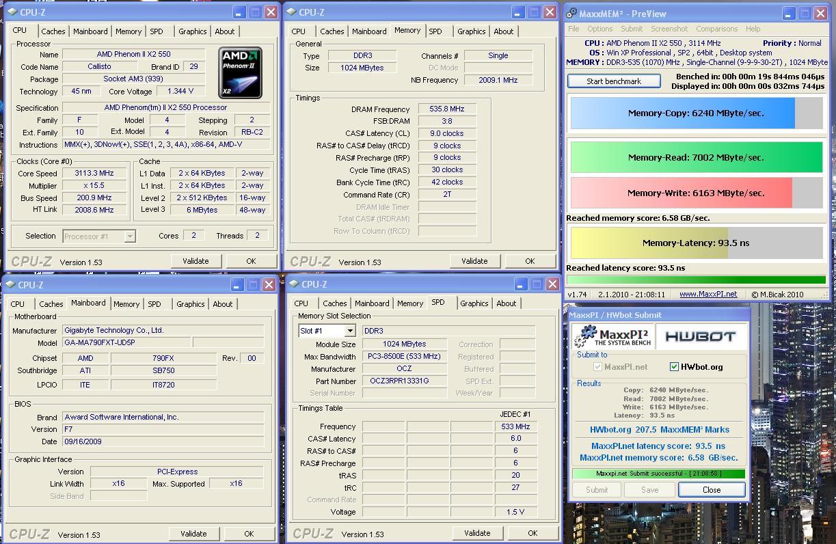Open Graphics tab in the CPU-Z window showing the SPD tab
Image resolution: width=836 pixels, height=544 pixels.
474,303
